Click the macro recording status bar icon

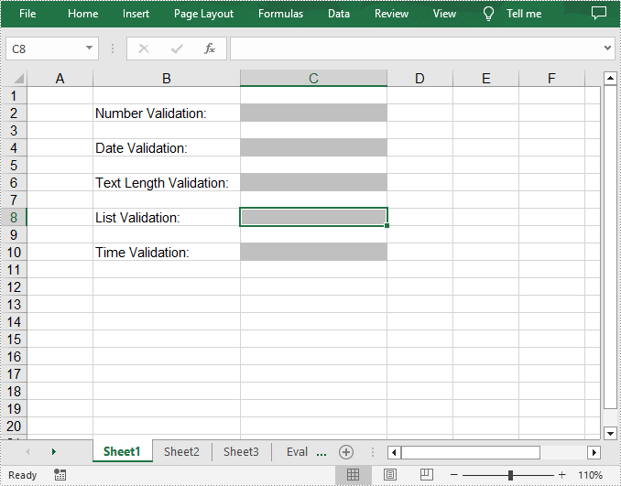coord(60,474)
